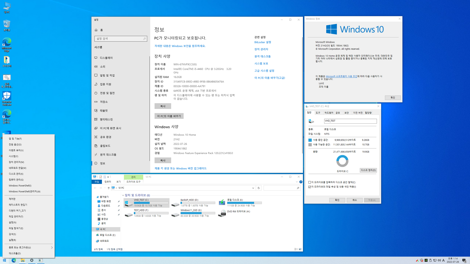Click the 설정 검색 search field
The width and height of the screenshot is (470, 264).
121,39
